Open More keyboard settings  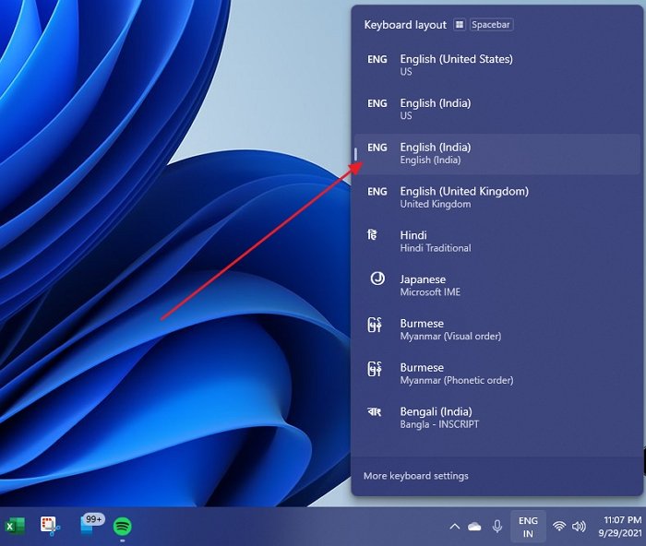[416, 476]
